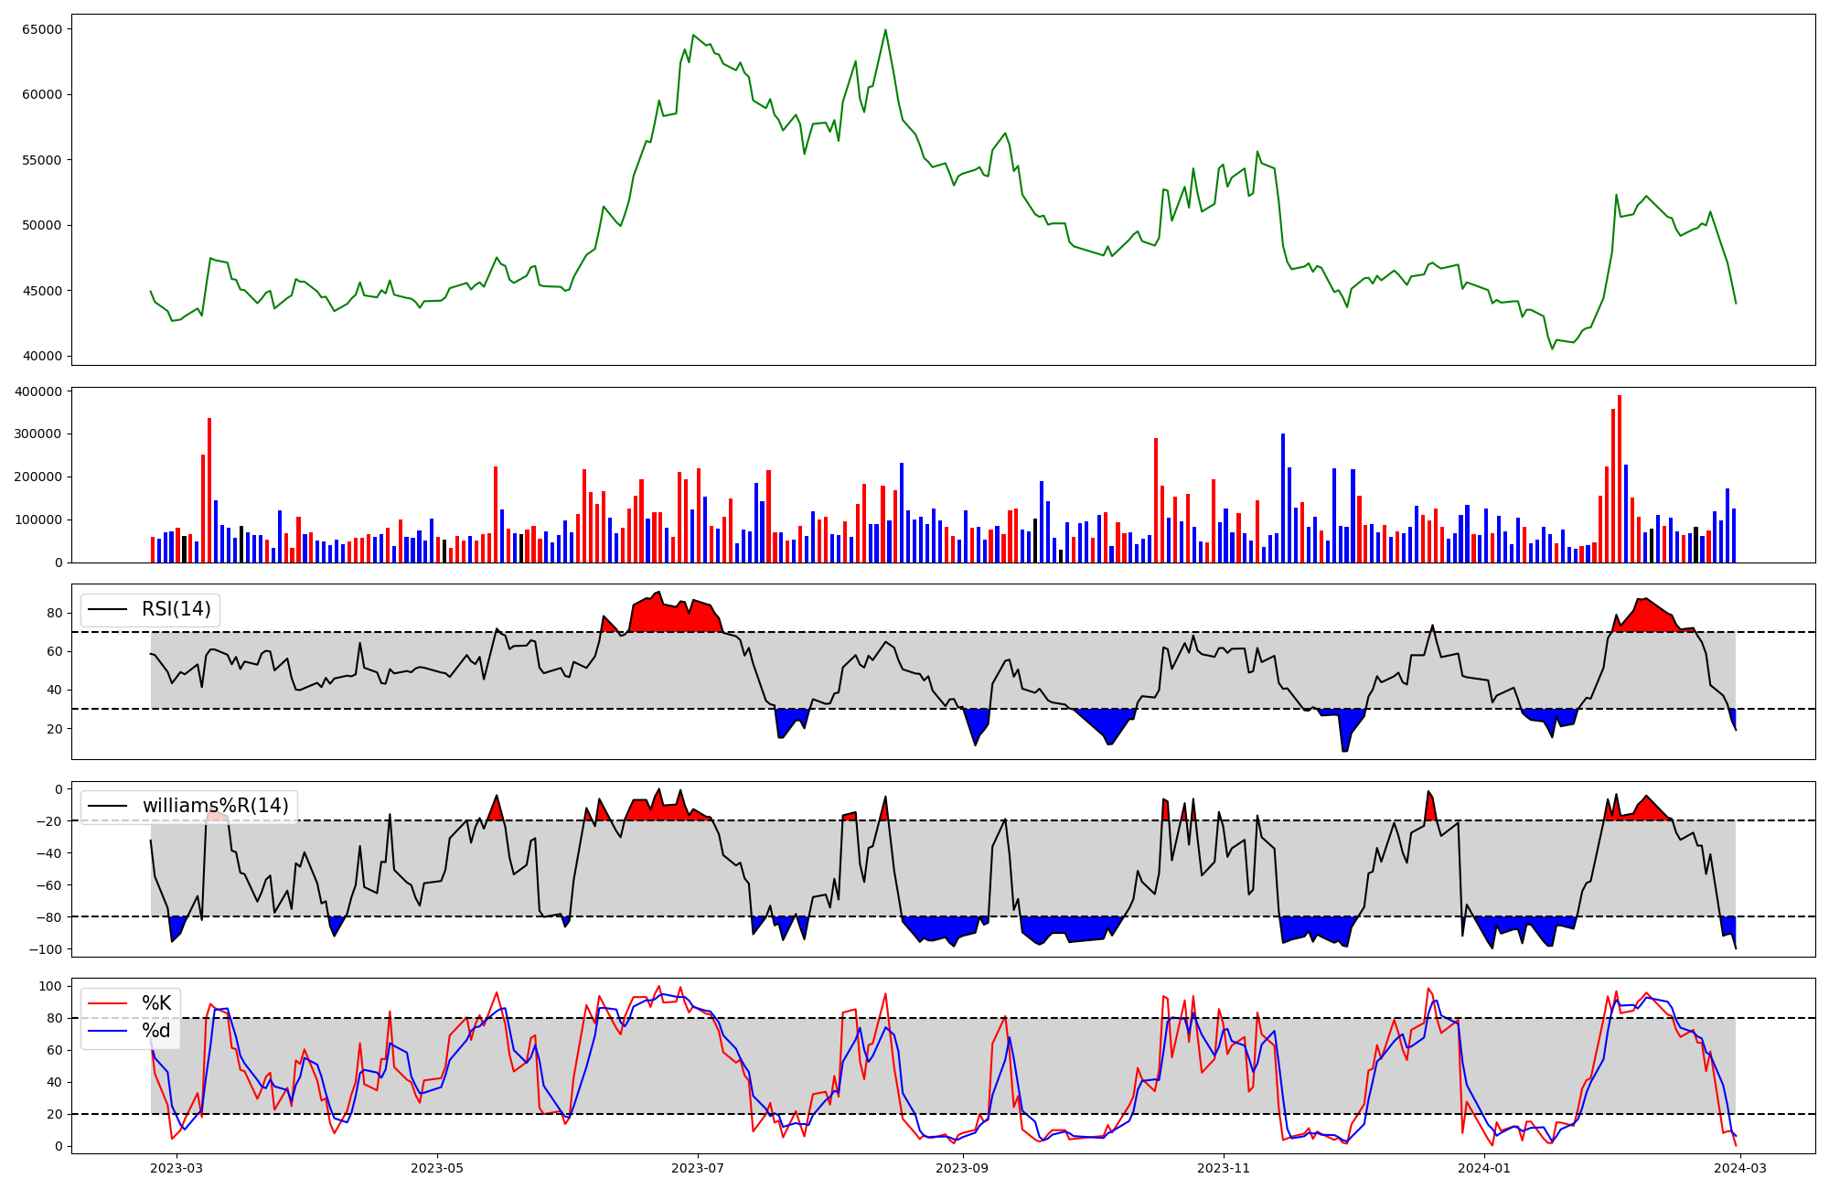Click the 2024-01 x-axis date label
The height and width of the screenshot is (1189, 1829).
click(x=1484, y=1168)
